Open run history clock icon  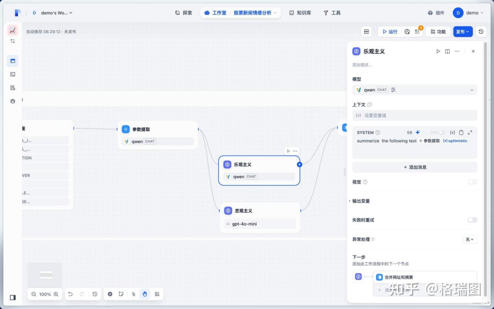coord(407,32)
